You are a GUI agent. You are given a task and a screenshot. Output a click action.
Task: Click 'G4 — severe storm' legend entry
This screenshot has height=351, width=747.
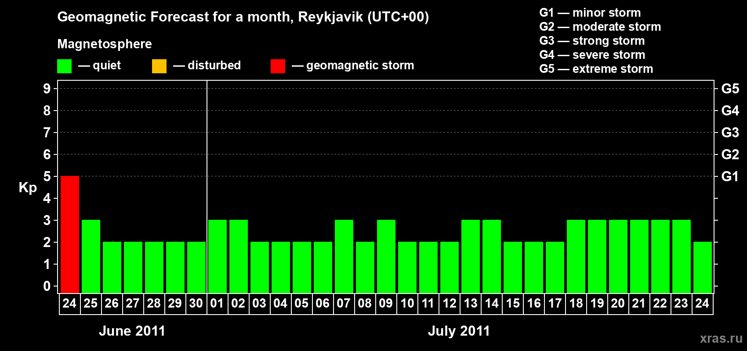[592, 55]
